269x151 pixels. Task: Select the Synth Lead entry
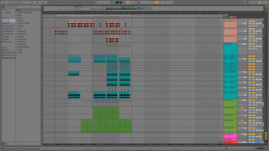(x=22, y=42)
